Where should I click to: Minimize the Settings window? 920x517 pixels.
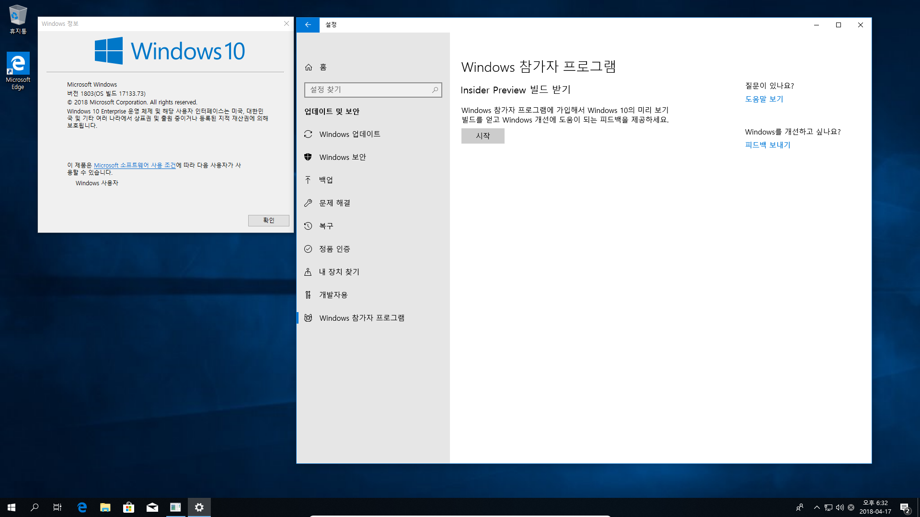click(x=816, y=25)
